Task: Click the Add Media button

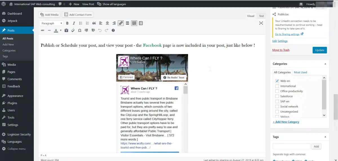Action: 50,15
